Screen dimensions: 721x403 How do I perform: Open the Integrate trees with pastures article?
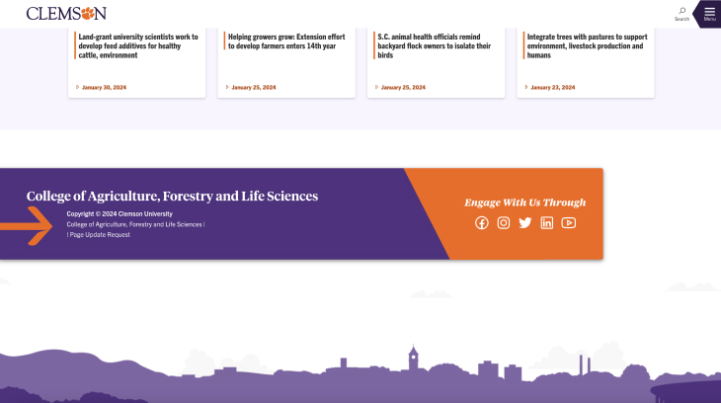click(587, 46)
